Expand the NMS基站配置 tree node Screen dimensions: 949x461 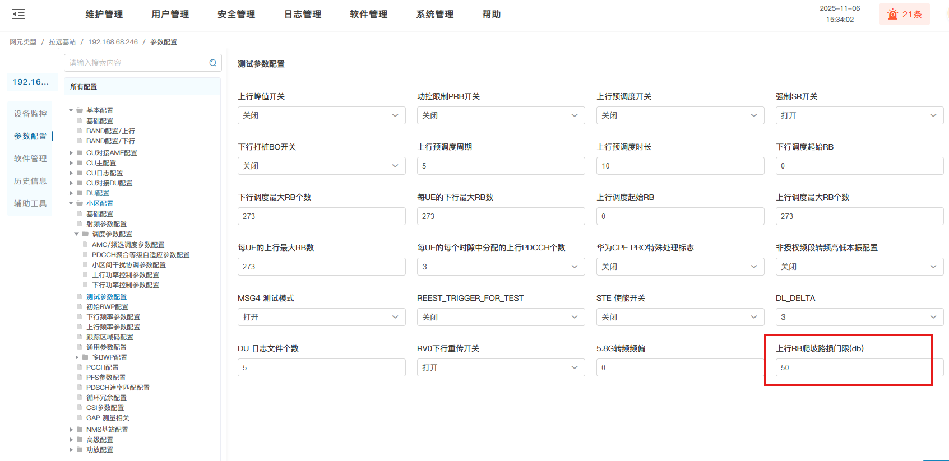tap(71, 430)
